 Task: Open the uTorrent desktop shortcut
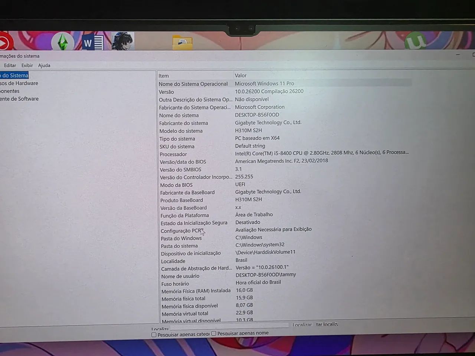tap(415, 41)
